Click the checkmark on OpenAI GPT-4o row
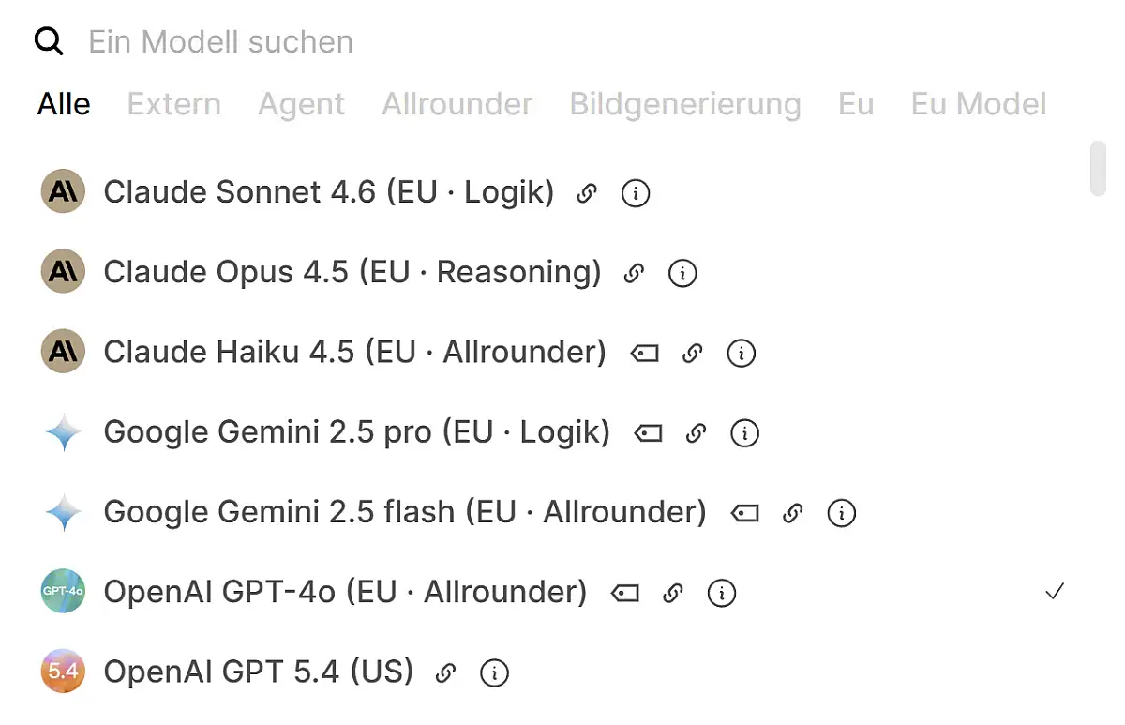Viewport: 1125px width, 725px height. pos(1055,592)
